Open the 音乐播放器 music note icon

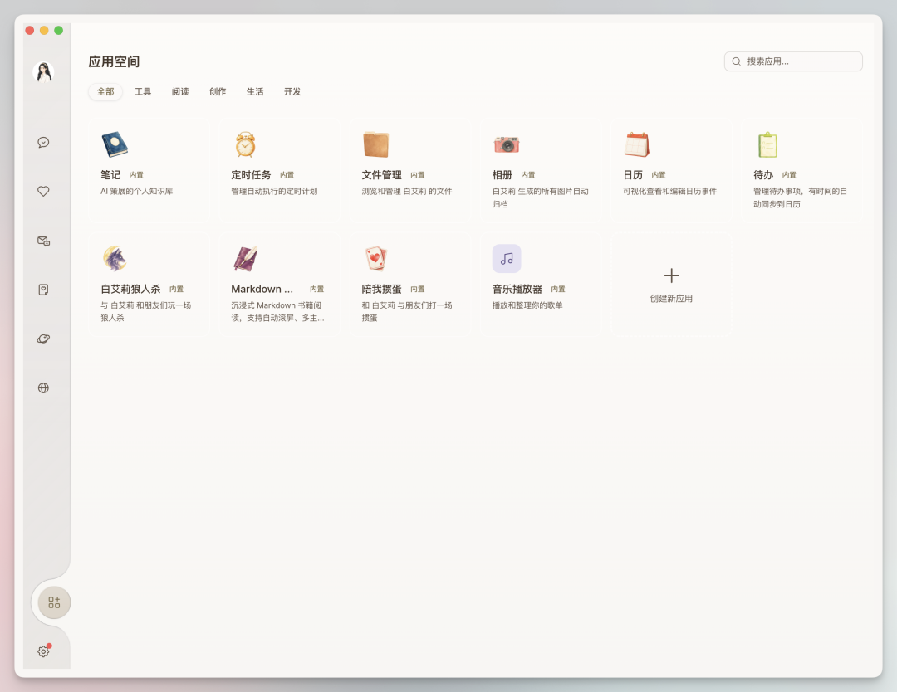(x=507, y=258)
